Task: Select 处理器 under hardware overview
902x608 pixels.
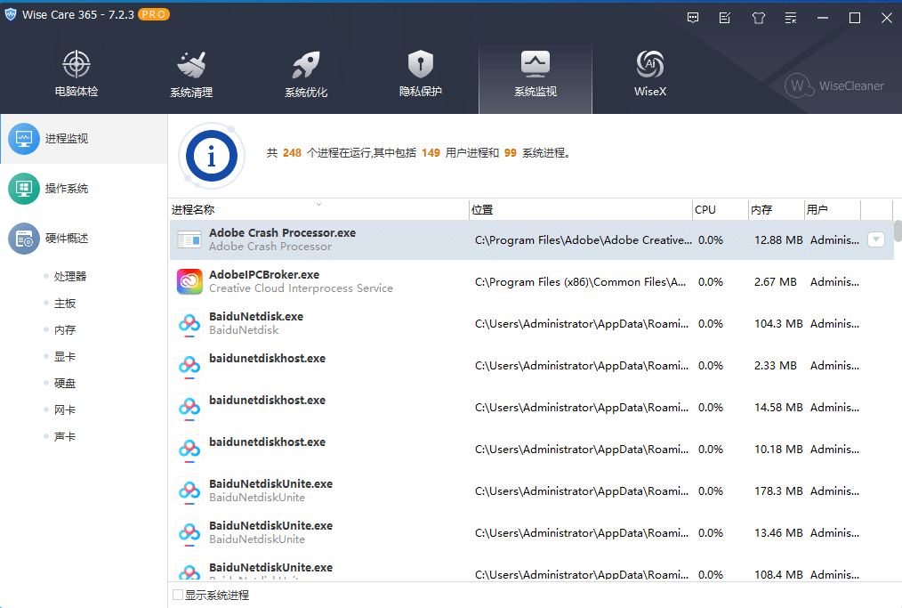Action: (x=70, y=277)
